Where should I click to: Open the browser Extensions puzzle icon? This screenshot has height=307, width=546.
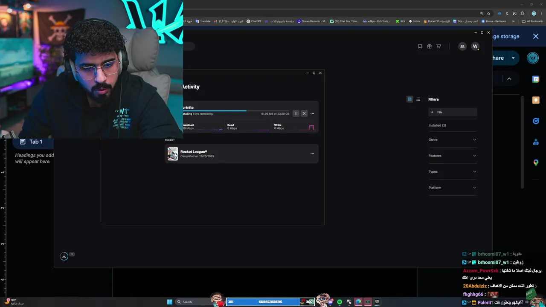(523, 13)
